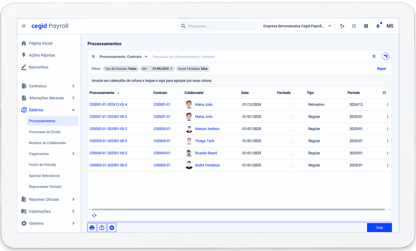Click the Criar button
Image resolution: width=416 pixels, height=251 pixels.
[x=379, y=228]
